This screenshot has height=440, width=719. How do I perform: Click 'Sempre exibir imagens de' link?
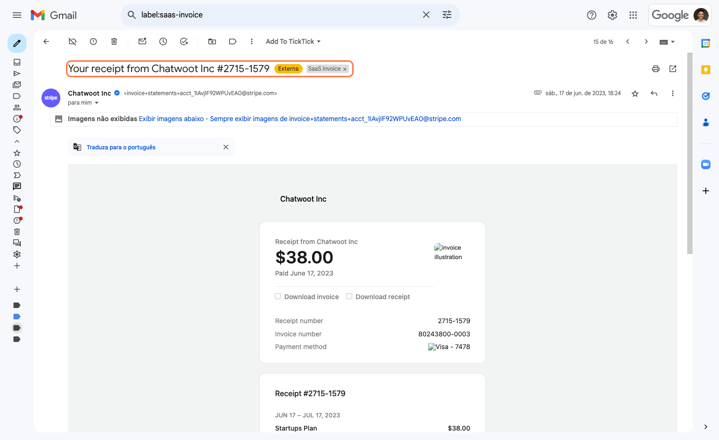[335, 119]
